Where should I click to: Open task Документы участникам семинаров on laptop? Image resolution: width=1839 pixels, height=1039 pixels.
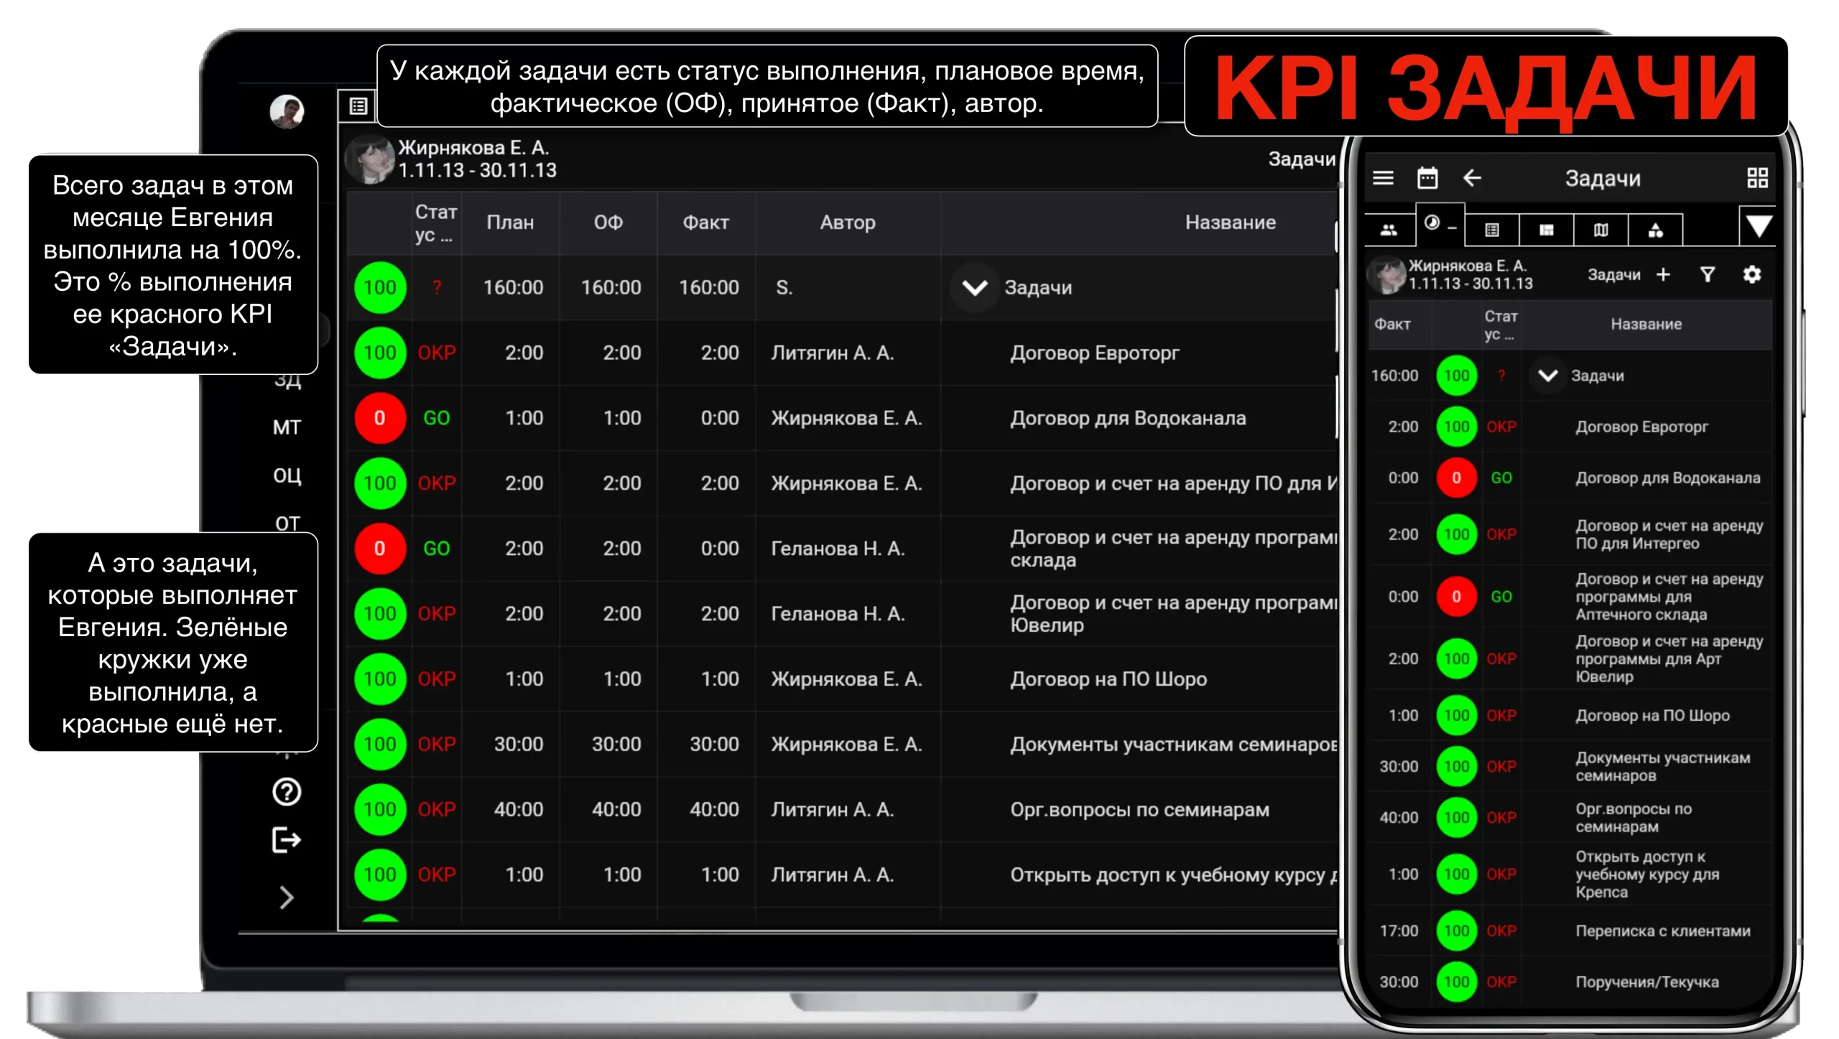1172,744
